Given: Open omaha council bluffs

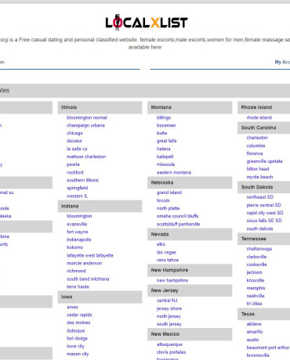Looking at the screenshot, I should (178, 216).
